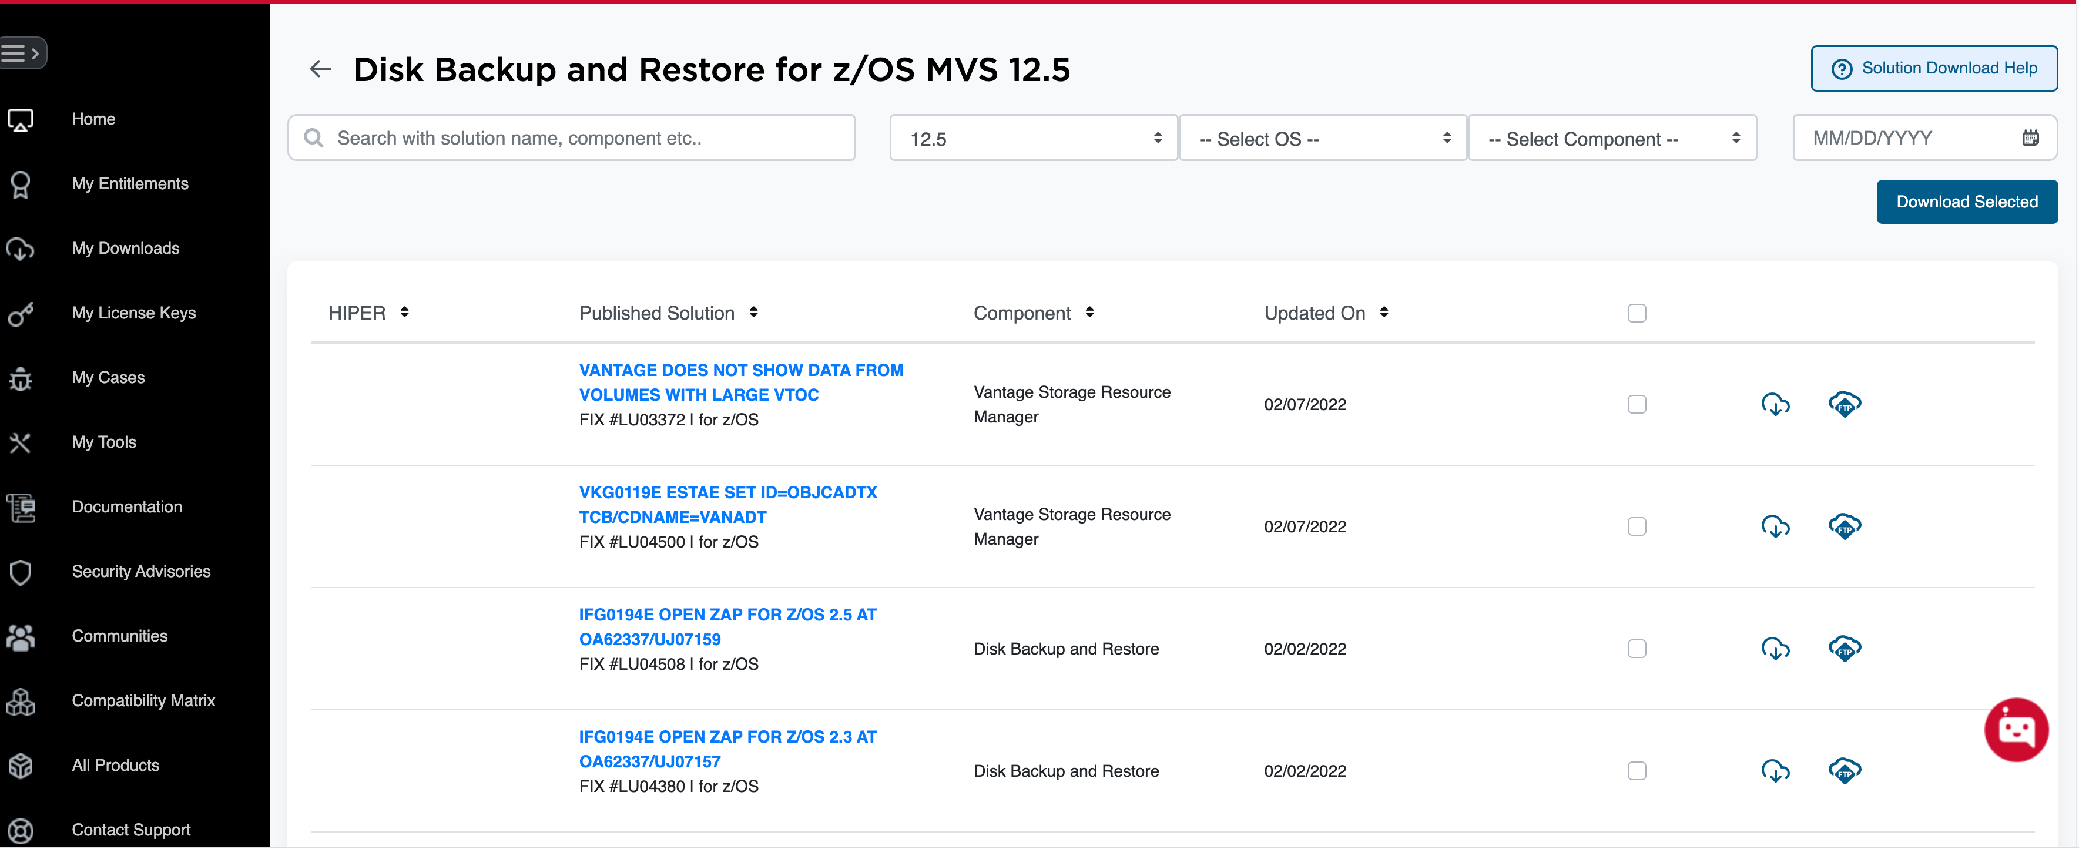Download FIX #LU03372 via FTP icon
The width and height of the screenshot is (2079, 849).
pos(1844,404)
